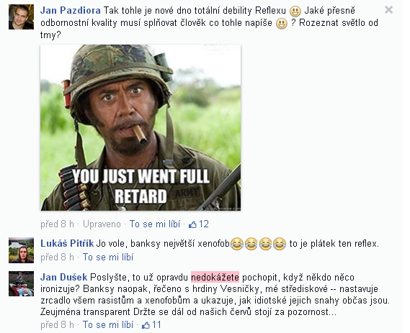
Task: Like Jan Dušek's comment via 'To se mi líbí'
Action: click(x=108, y=324)
